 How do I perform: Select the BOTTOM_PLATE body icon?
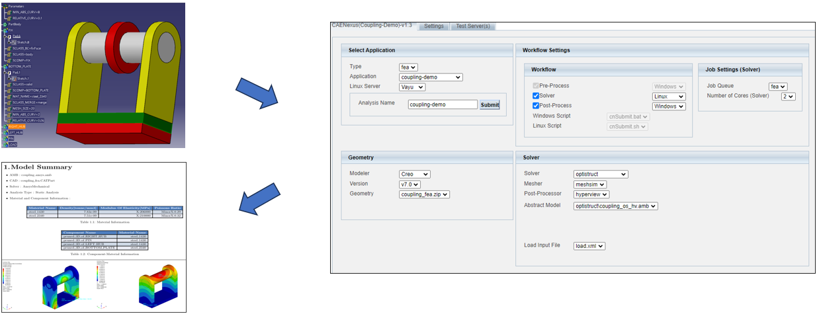tap(5, 66)
